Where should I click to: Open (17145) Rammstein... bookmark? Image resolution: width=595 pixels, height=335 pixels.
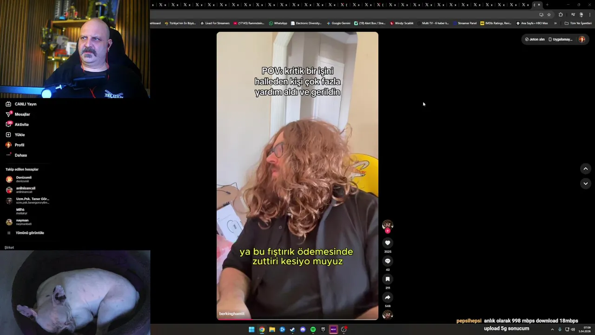(x=249, y=23)
